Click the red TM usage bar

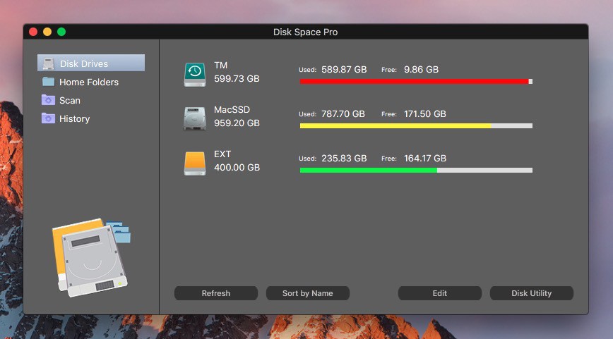click(x=416, y=82)
